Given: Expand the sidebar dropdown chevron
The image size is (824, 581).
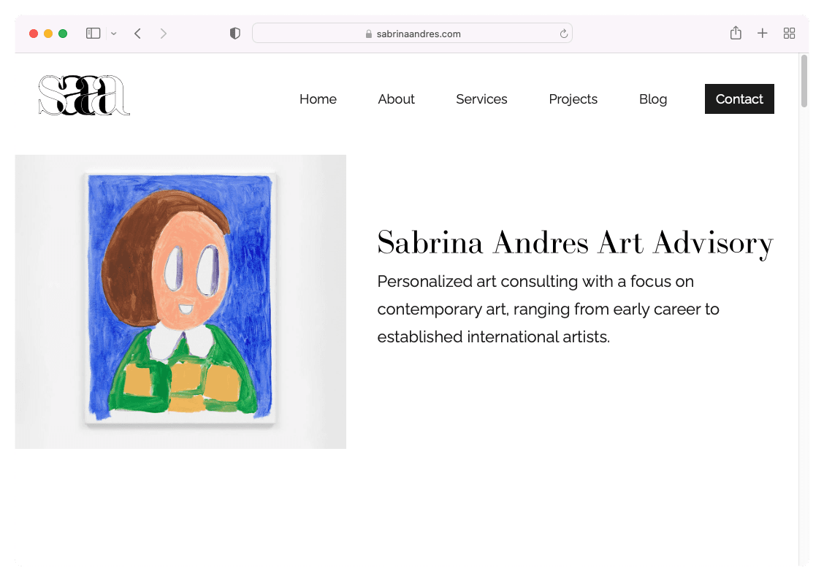Looking at the screenshot, I should [113, 34].
